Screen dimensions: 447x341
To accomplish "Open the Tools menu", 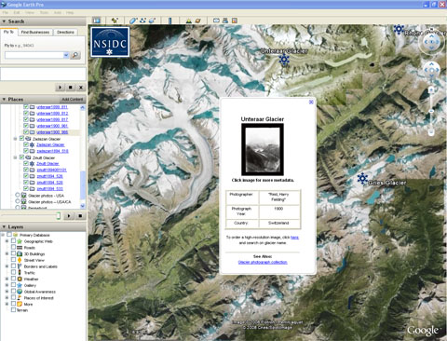I will 44,13.
